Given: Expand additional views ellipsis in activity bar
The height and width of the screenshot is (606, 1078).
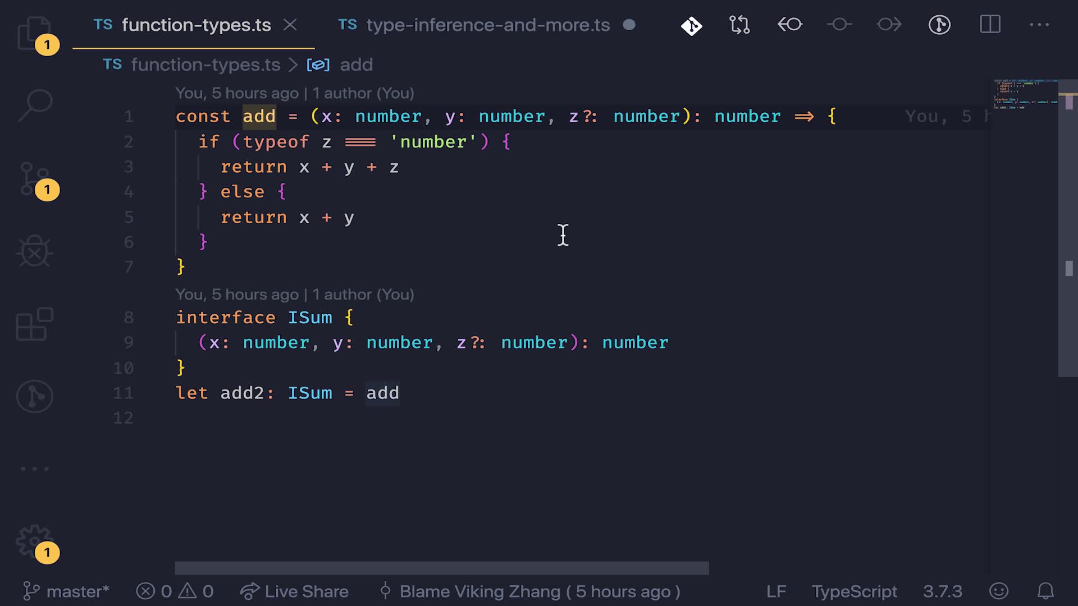Looking at the screenshot, I should (x=35, y=469).
